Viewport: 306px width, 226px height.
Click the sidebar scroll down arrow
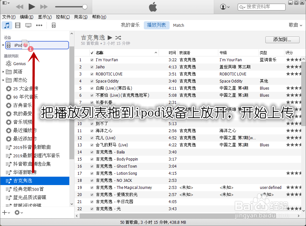pos(72,204)
